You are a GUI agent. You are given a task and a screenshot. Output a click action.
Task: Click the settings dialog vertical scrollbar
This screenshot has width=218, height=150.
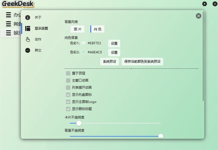(203, 56)
